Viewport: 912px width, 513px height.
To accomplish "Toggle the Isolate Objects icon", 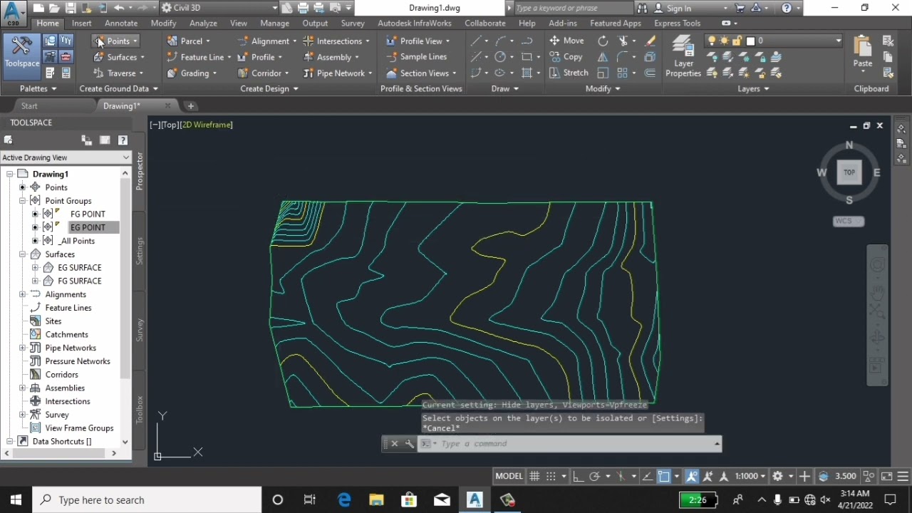I will [x=869, y=476].
